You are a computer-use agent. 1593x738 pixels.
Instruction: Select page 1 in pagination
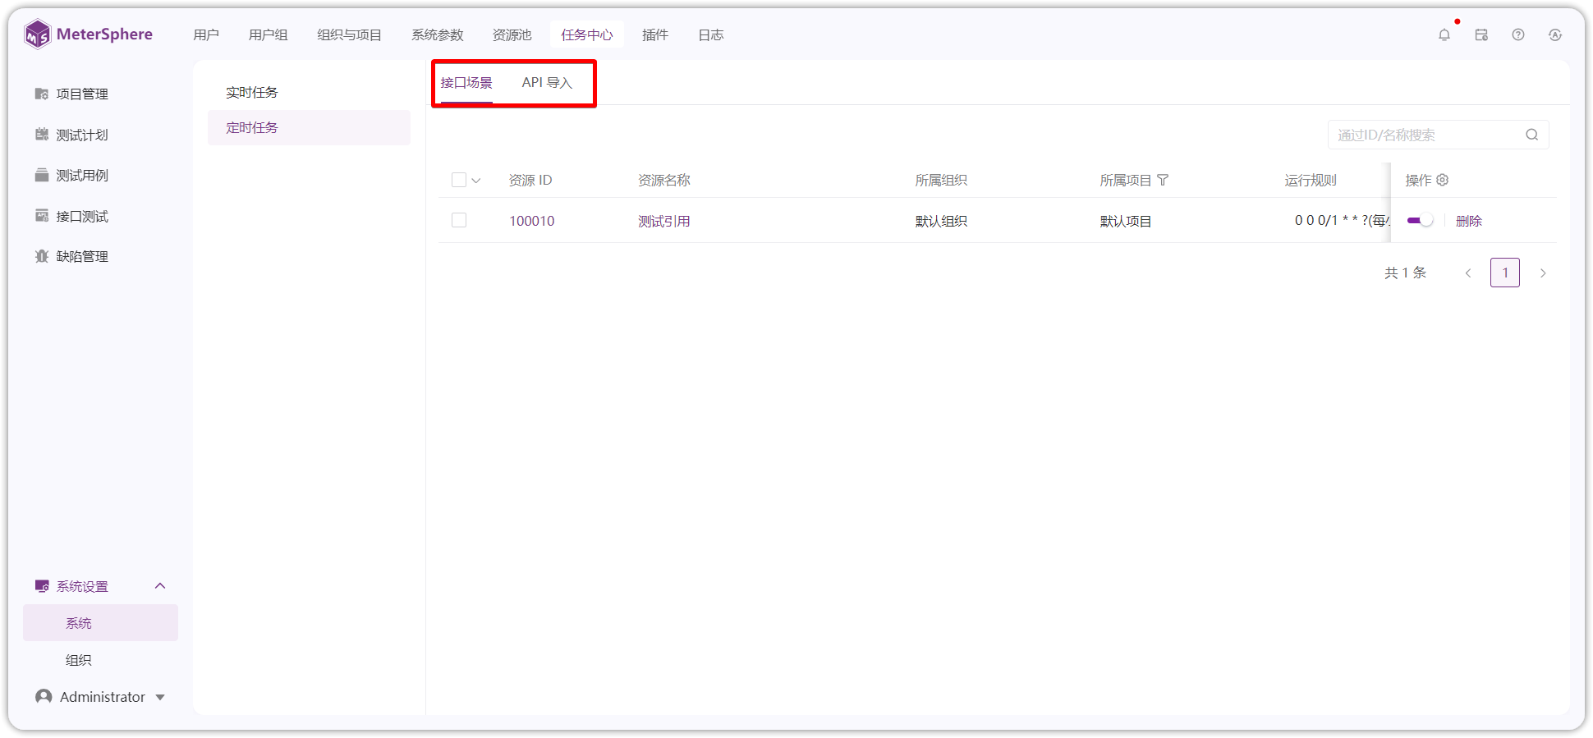click(1505, 273)
